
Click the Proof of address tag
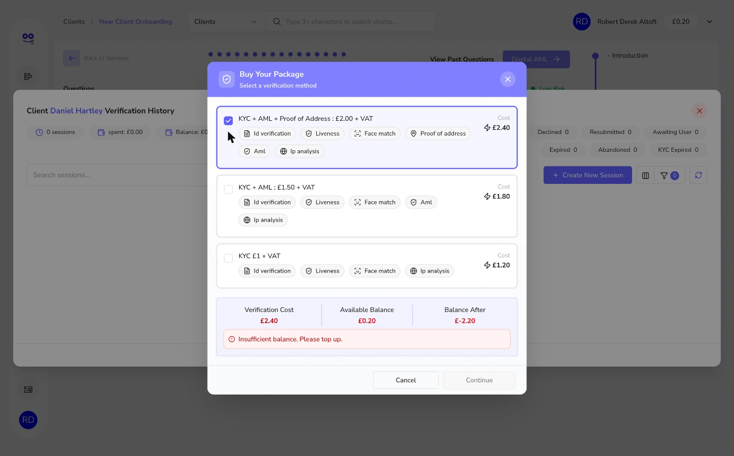click(438, 133)
